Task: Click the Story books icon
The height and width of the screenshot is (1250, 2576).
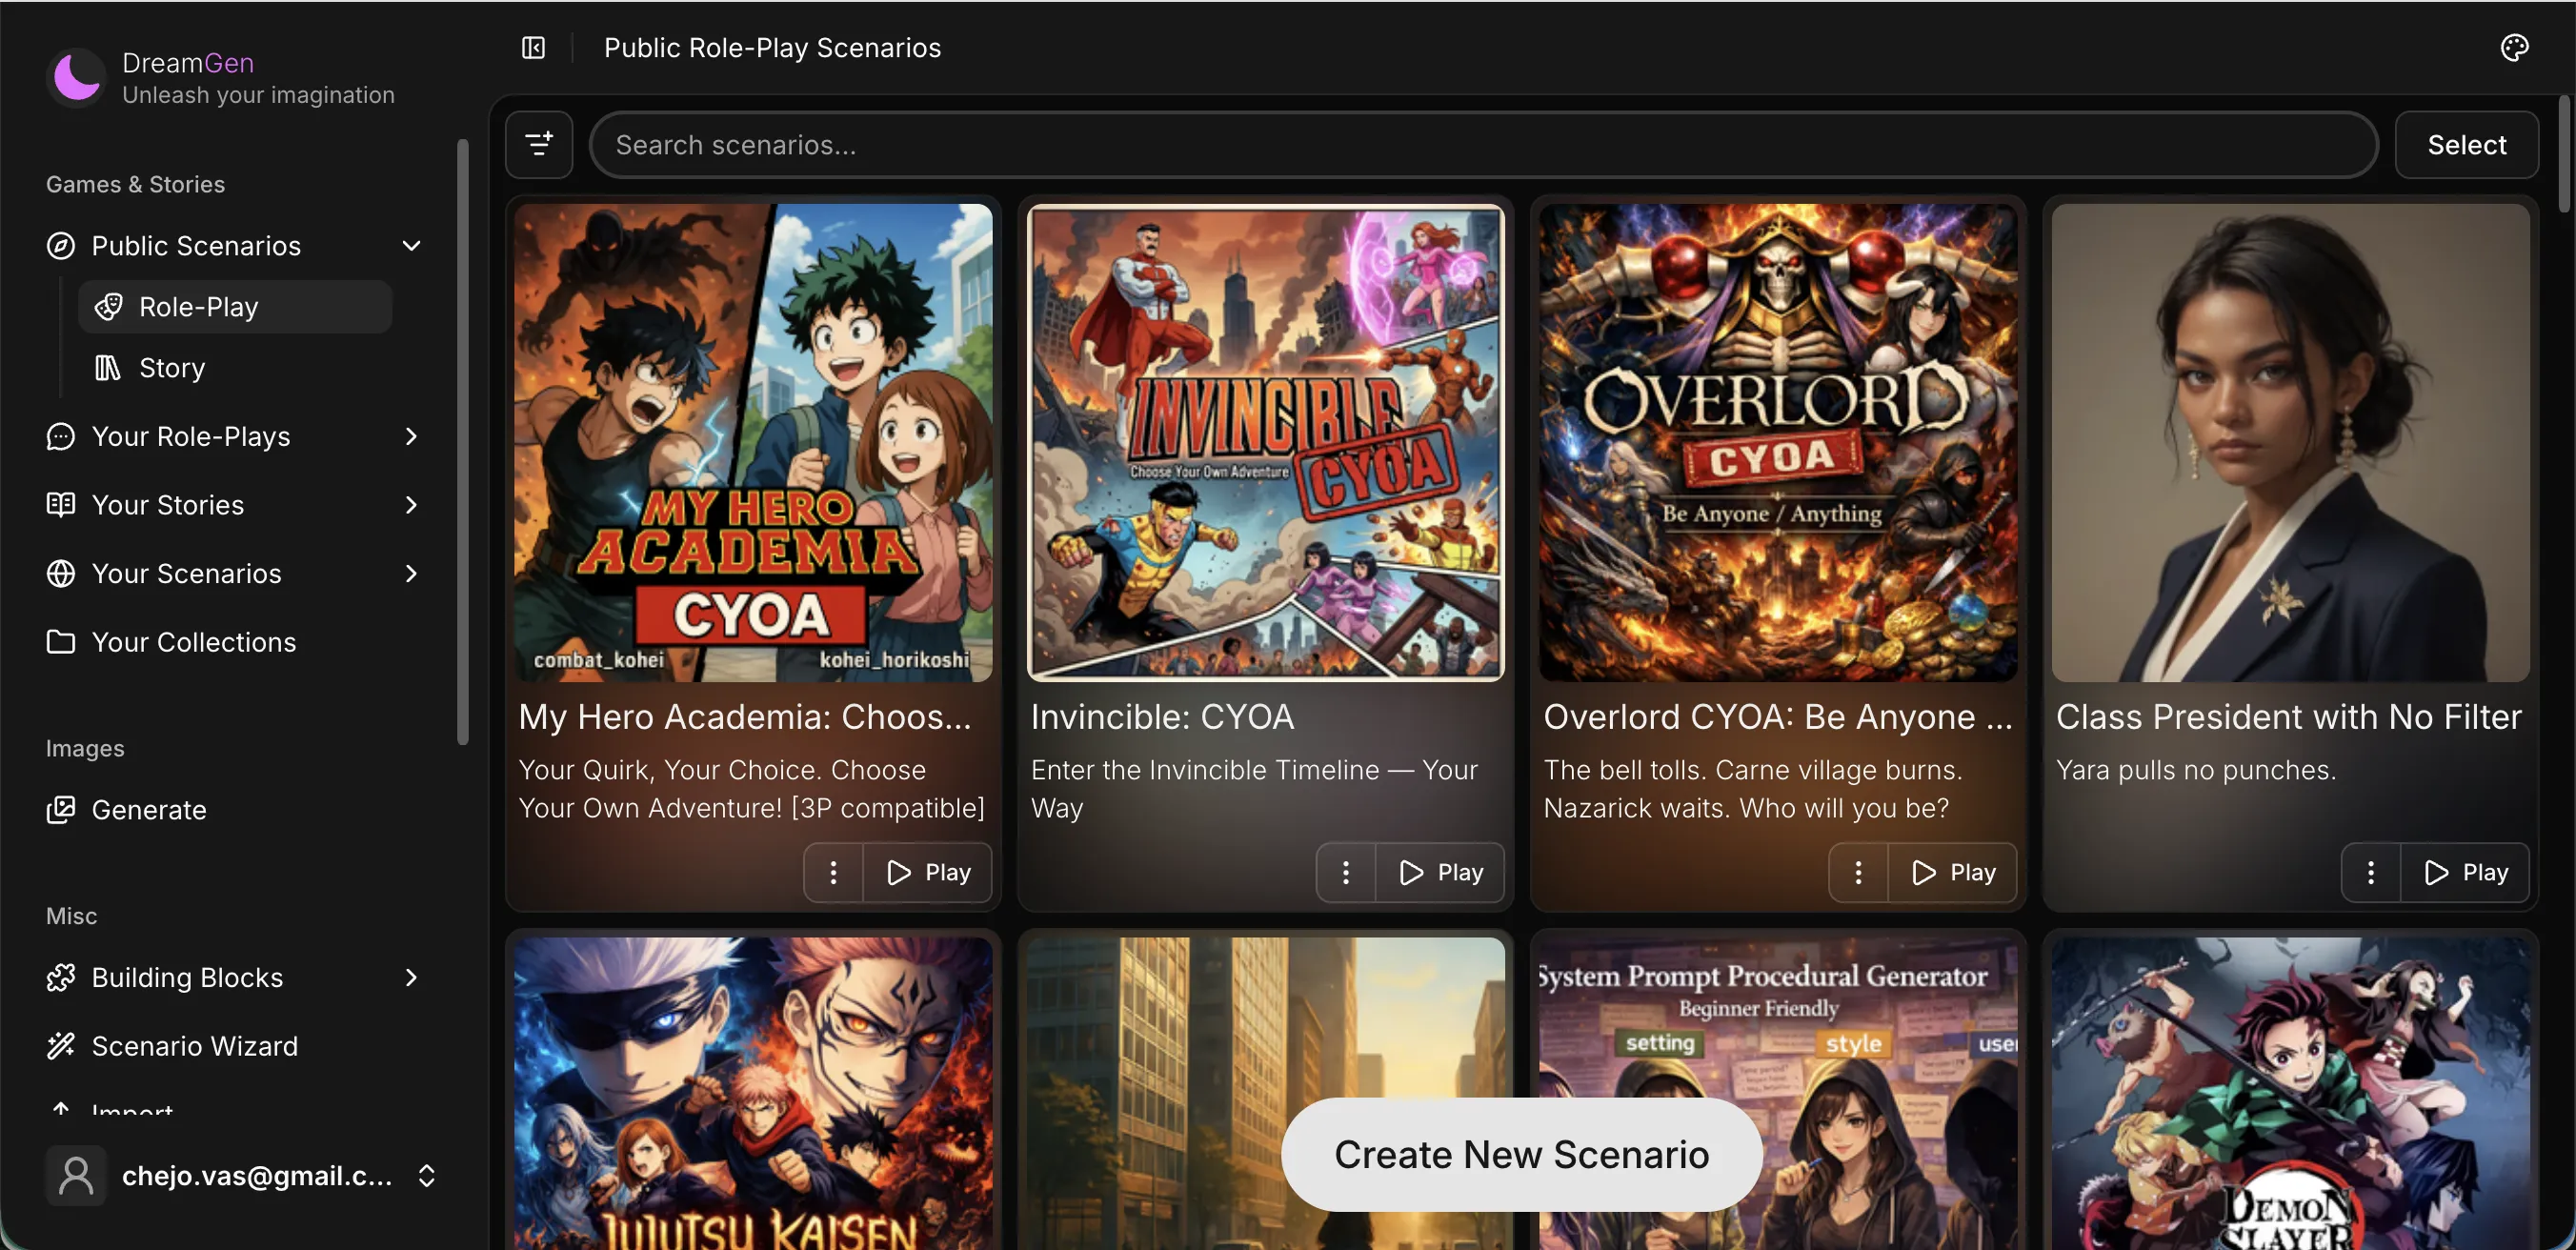Action: pyautogui.click(x=108, y=368)
